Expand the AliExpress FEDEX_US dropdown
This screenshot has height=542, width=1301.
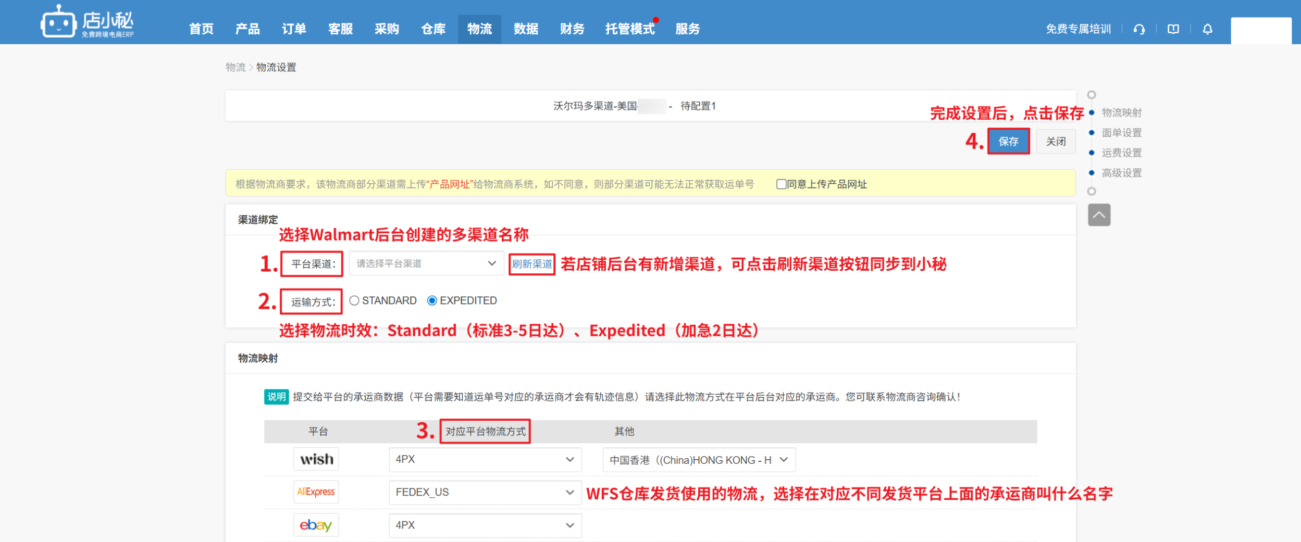[x=485, y=492]
